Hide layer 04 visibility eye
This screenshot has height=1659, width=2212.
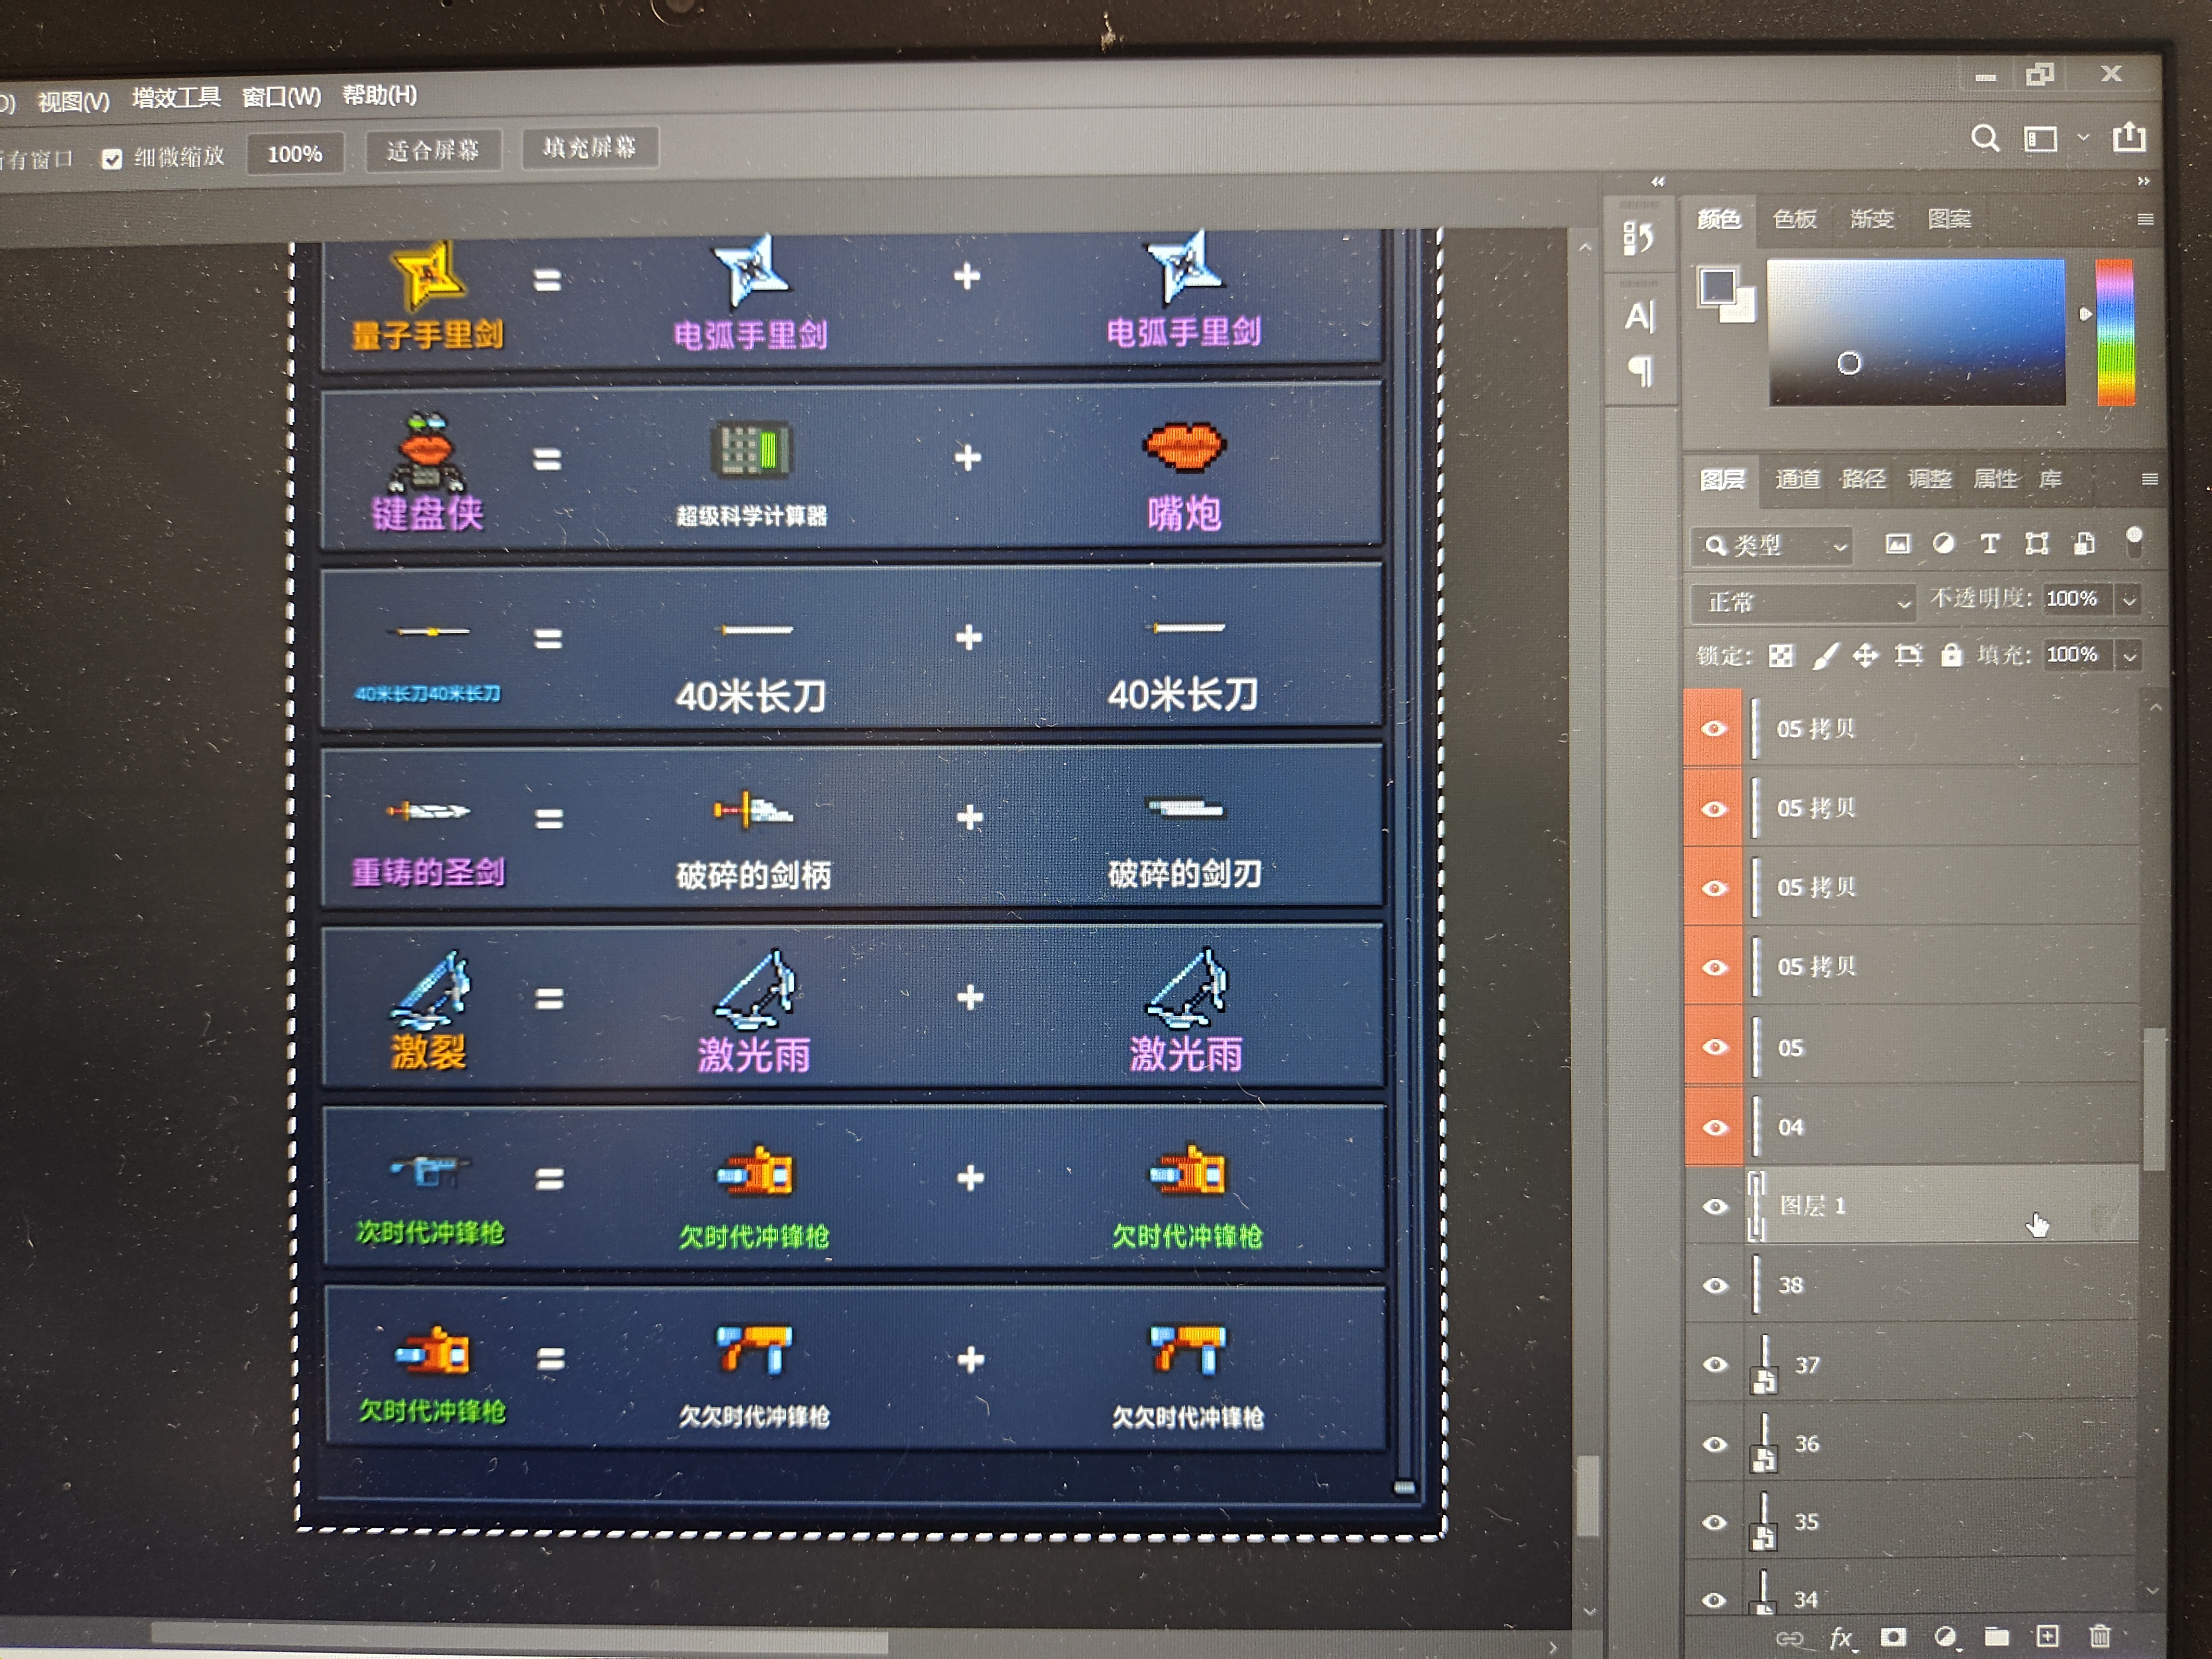(x=1714, y=1127)
